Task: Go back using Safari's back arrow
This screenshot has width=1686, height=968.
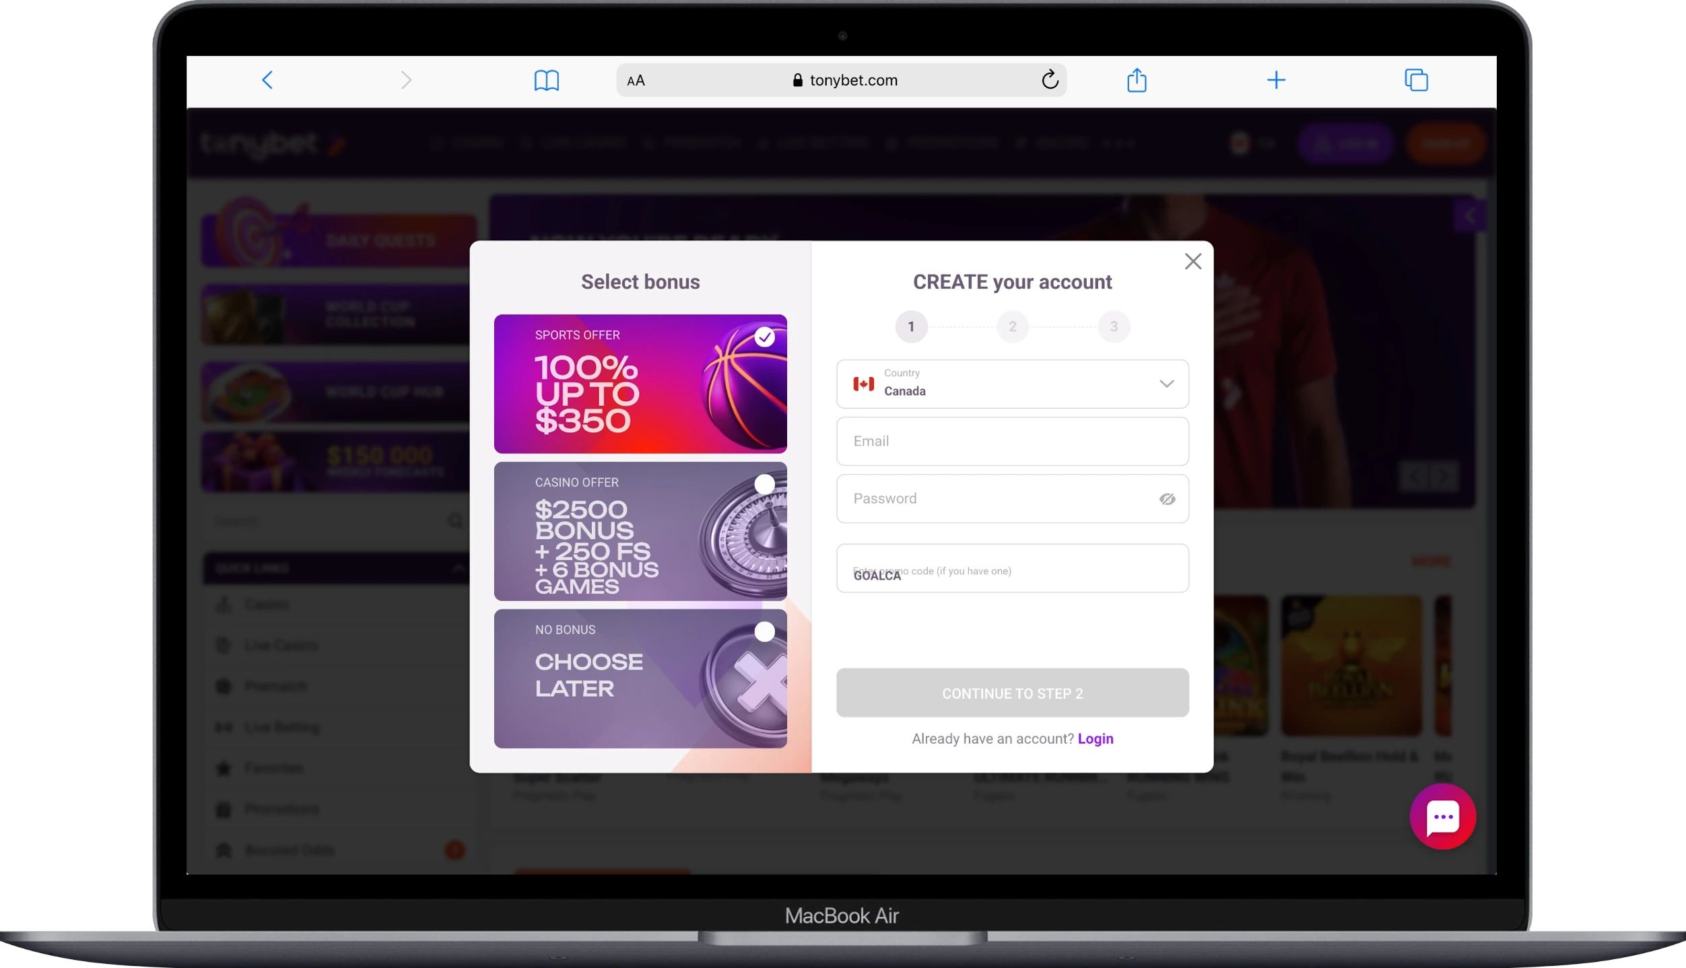Action: click(x=267, y=80)
